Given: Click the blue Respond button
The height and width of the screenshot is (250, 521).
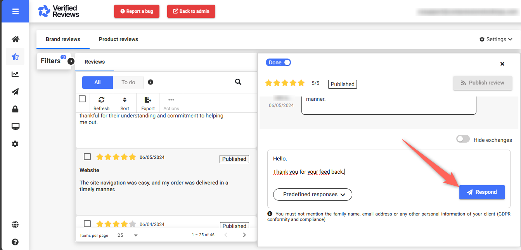Looking at the screenshot, I should click(x=482, y=192).
